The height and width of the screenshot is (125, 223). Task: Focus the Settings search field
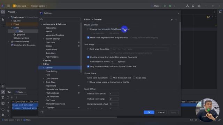pos(60,19)
